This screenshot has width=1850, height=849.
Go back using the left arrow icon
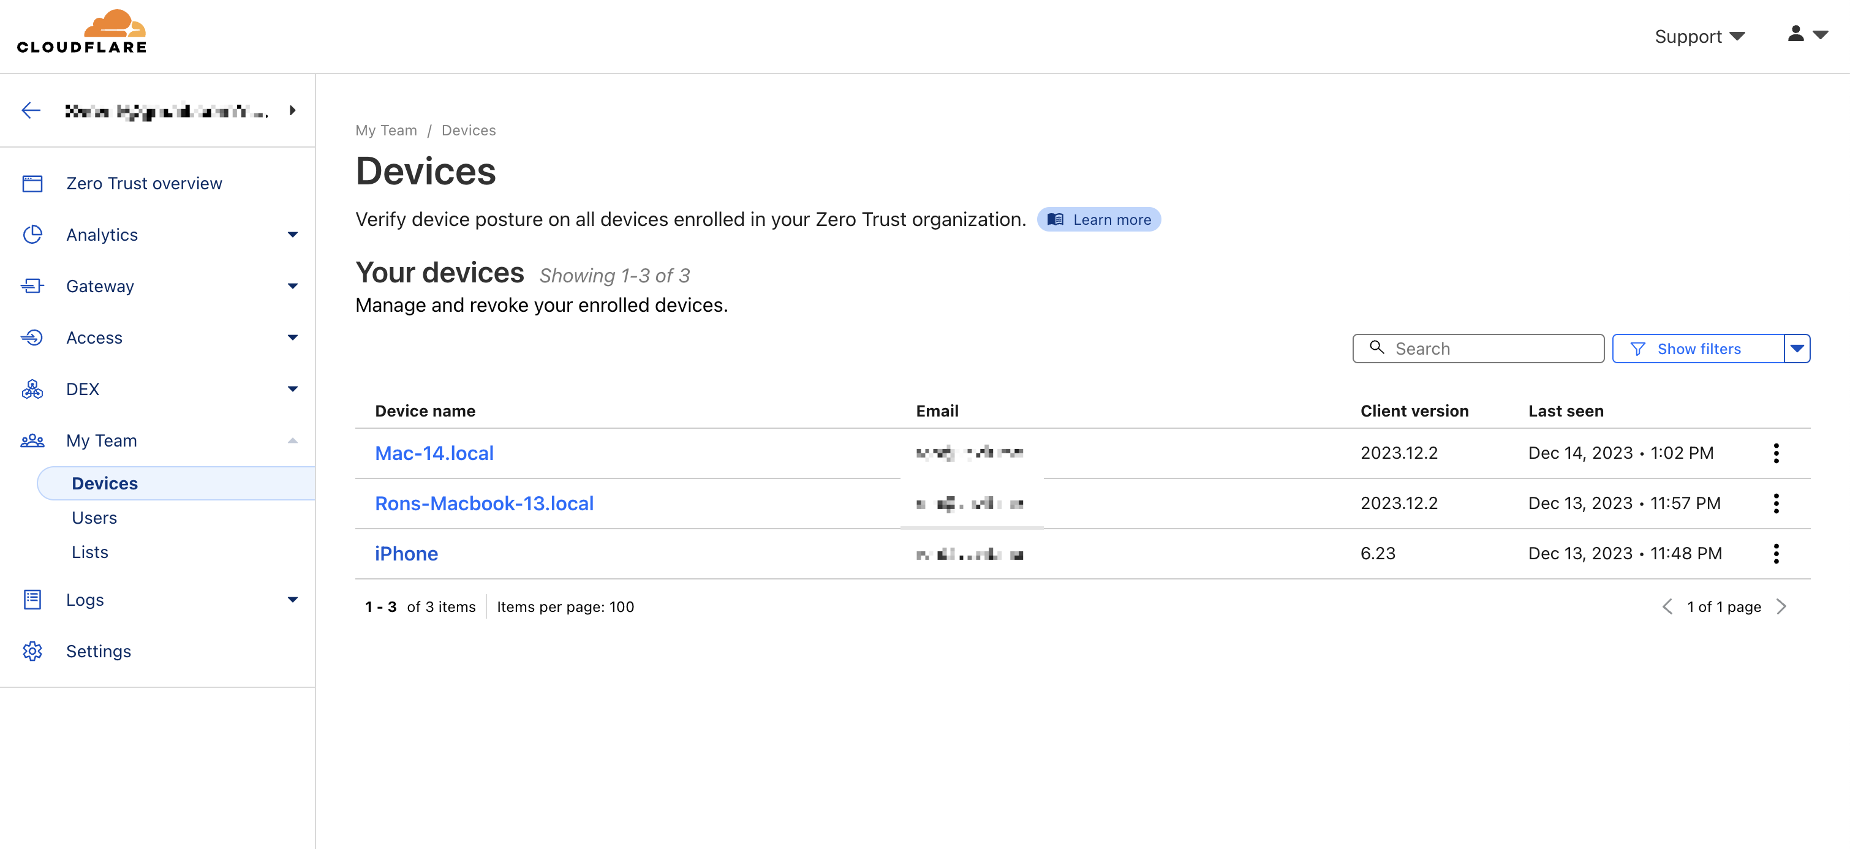(31, 111)
